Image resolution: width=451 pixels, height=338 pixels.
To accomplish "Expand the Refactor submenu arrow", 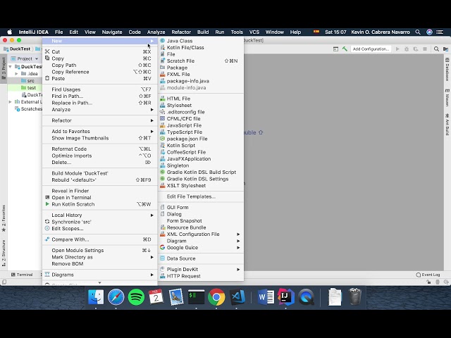I will pyautogui.click(x=152, y=120).
